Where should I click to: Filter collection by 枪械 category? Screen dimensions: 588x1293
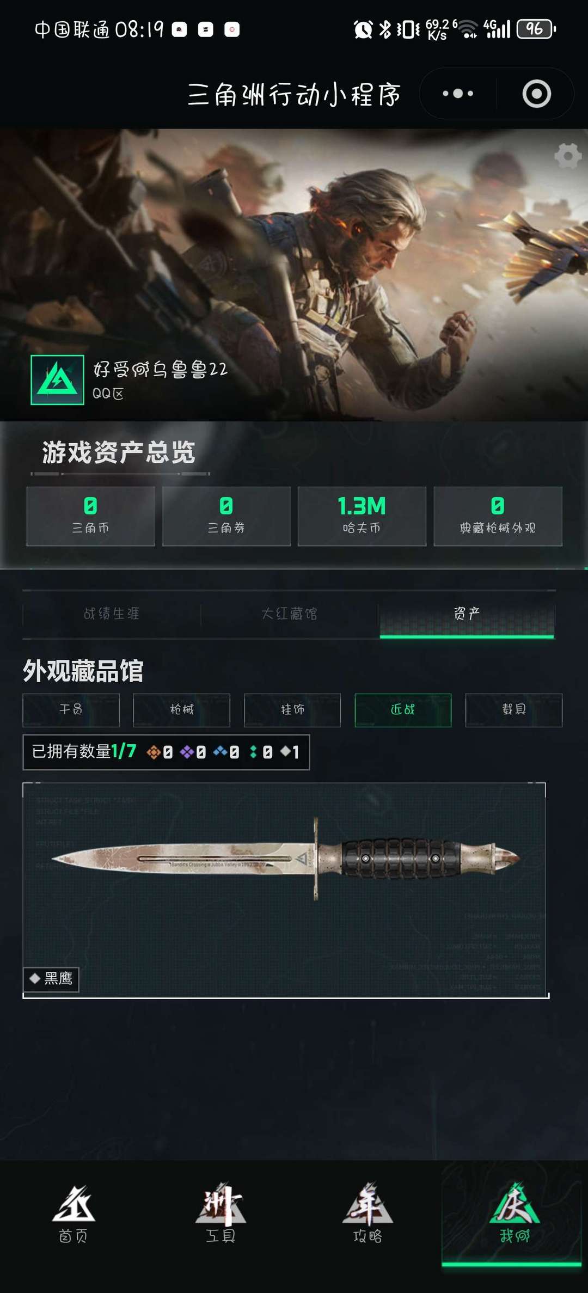(x=182, y=709)
